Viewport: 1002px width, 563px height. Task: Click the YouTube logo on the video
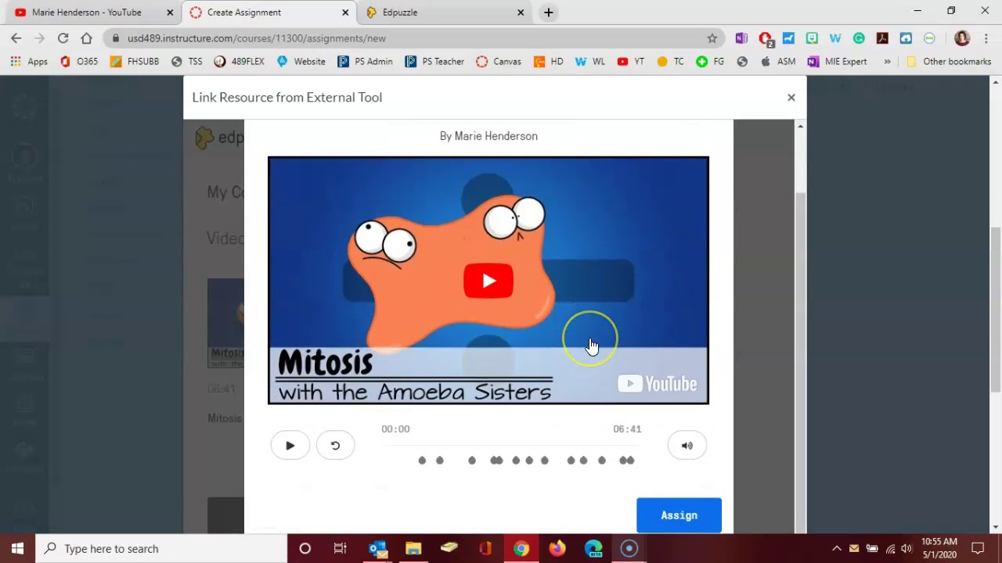[x=658, y=383]
